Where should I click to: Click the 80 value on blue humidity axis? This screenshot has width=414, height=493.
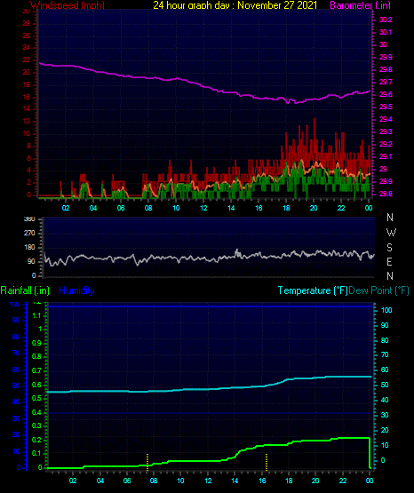tap(16, 337)
